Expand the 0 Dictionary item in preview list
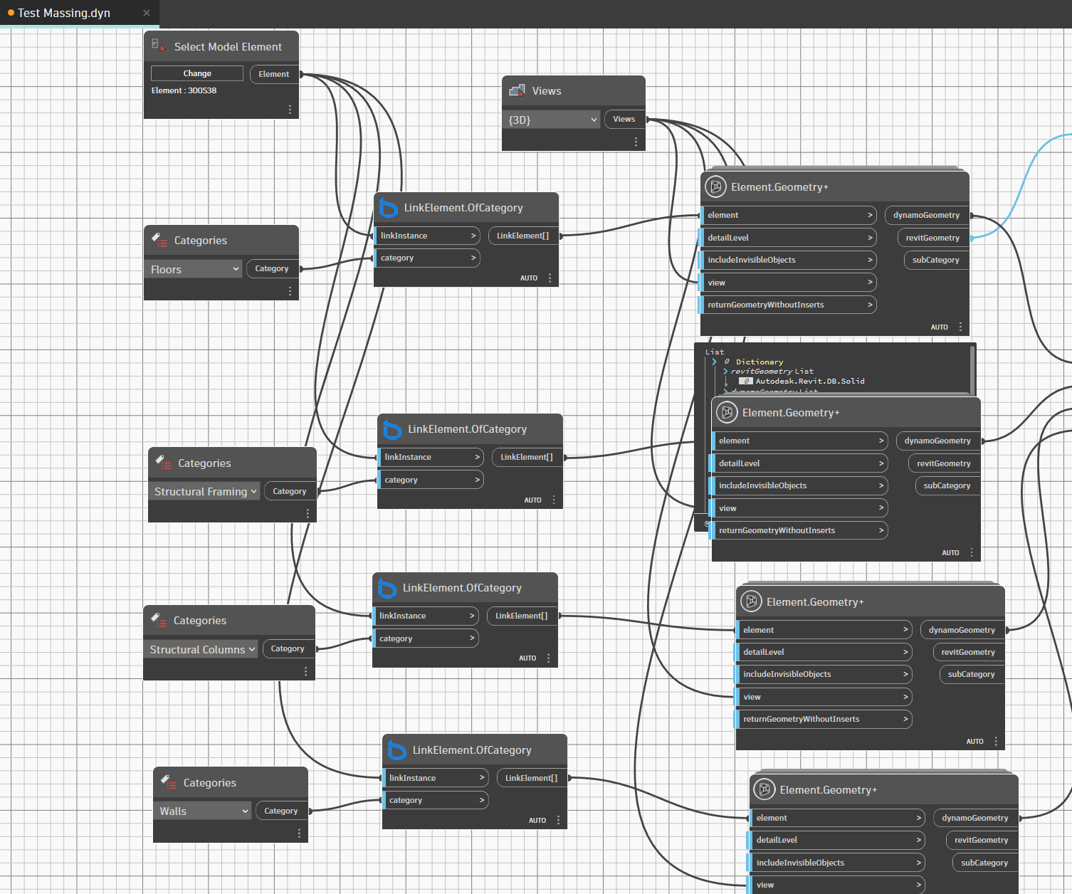Screen dimensions: 1072x894 click(714, 362)
